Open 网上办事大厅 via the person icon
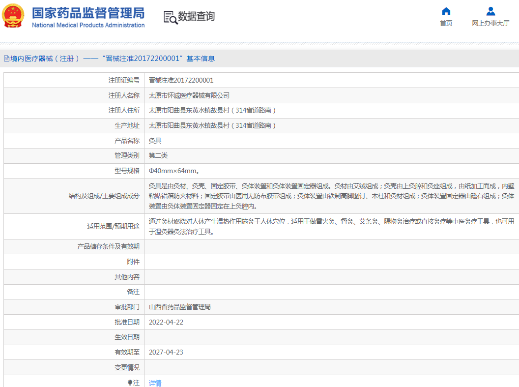The width and height of the screenshot is (519, 387). (490, 11)
